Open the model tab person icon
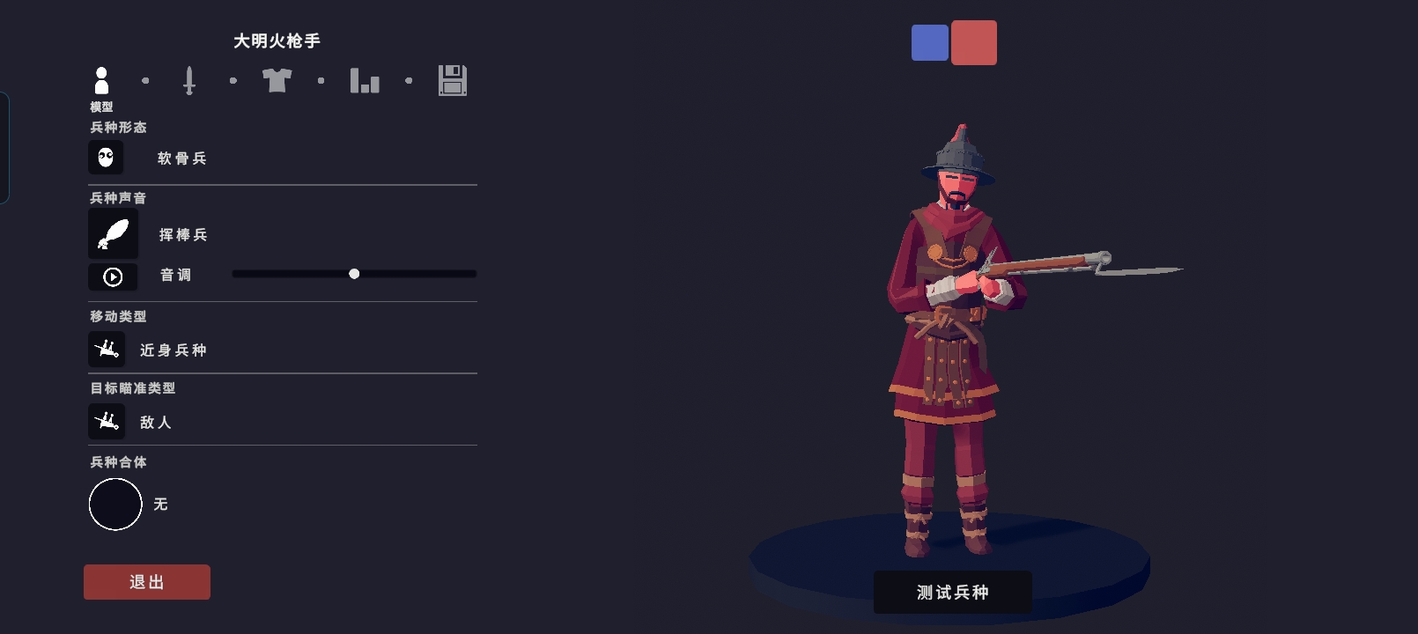This screenshot has height=634, width=1418. tap(101, 80)
